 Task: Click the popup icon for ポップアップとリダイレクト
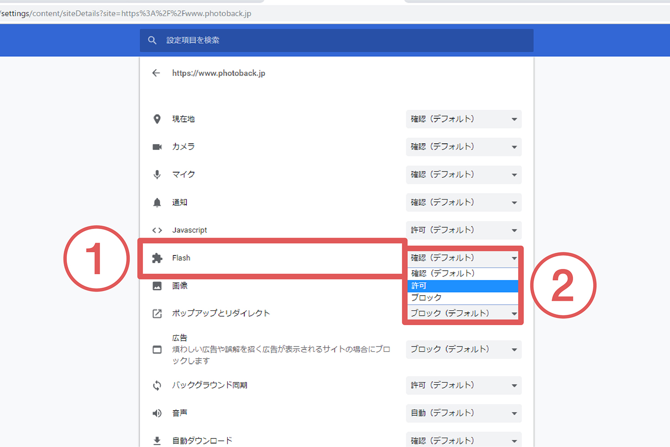[157, 313]
